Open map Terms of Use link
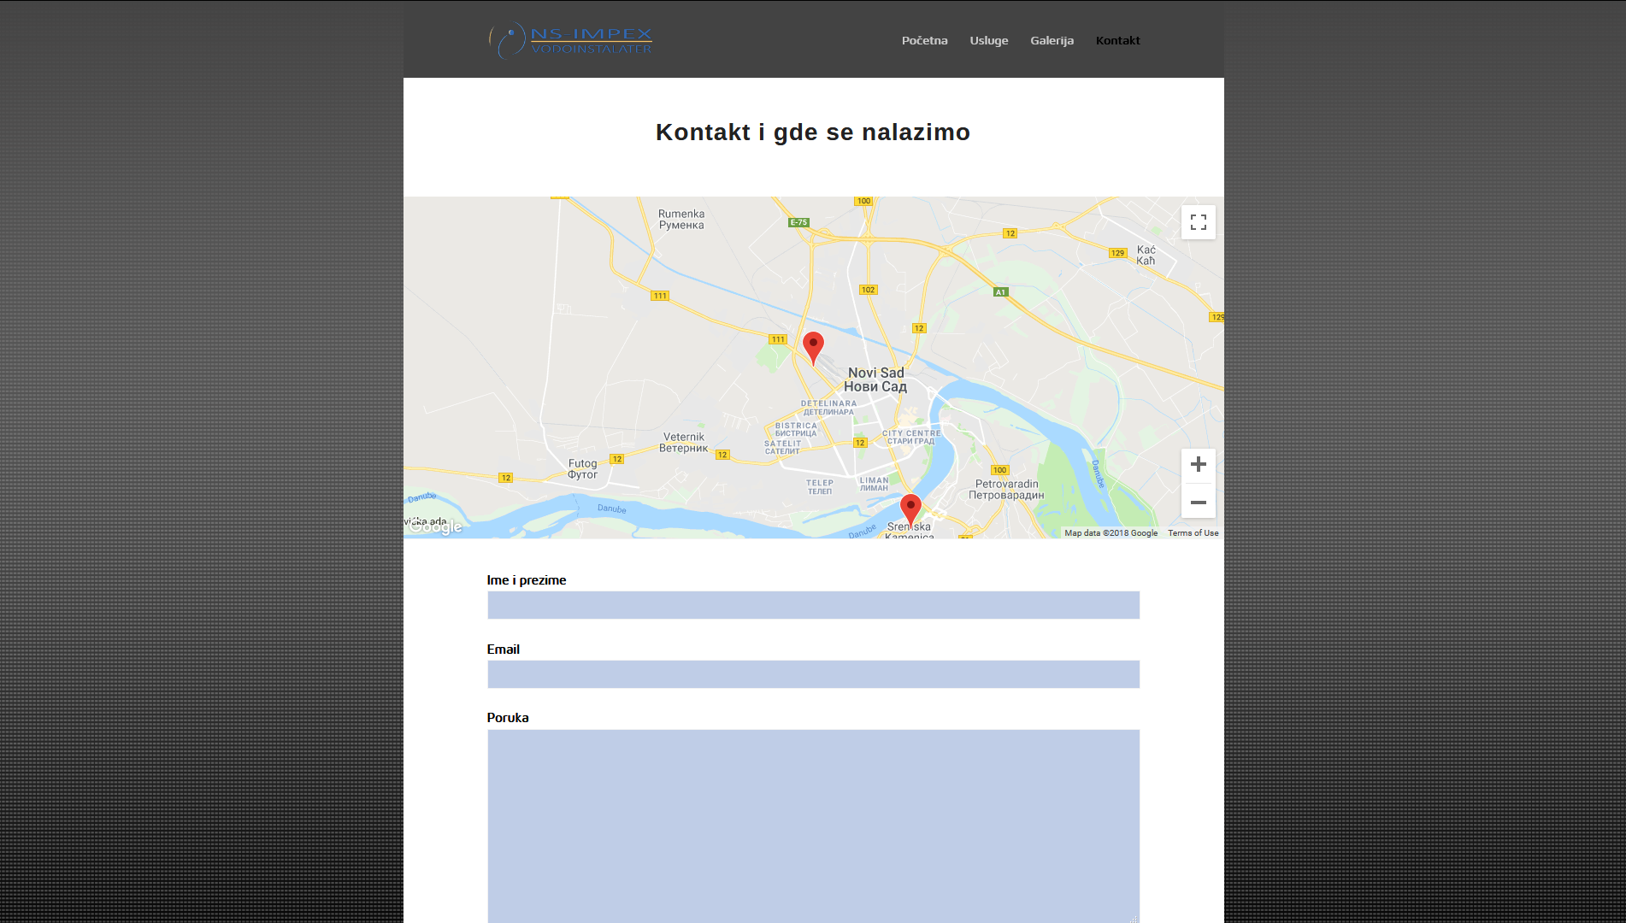This screenshot has height=923, width=1626. pos(1193,533)
